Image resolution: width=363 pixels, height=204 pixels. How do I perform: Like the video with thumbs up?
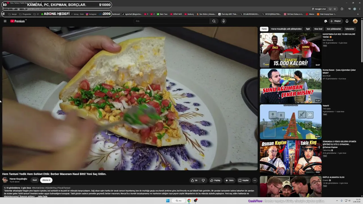[x=194, y=180]
